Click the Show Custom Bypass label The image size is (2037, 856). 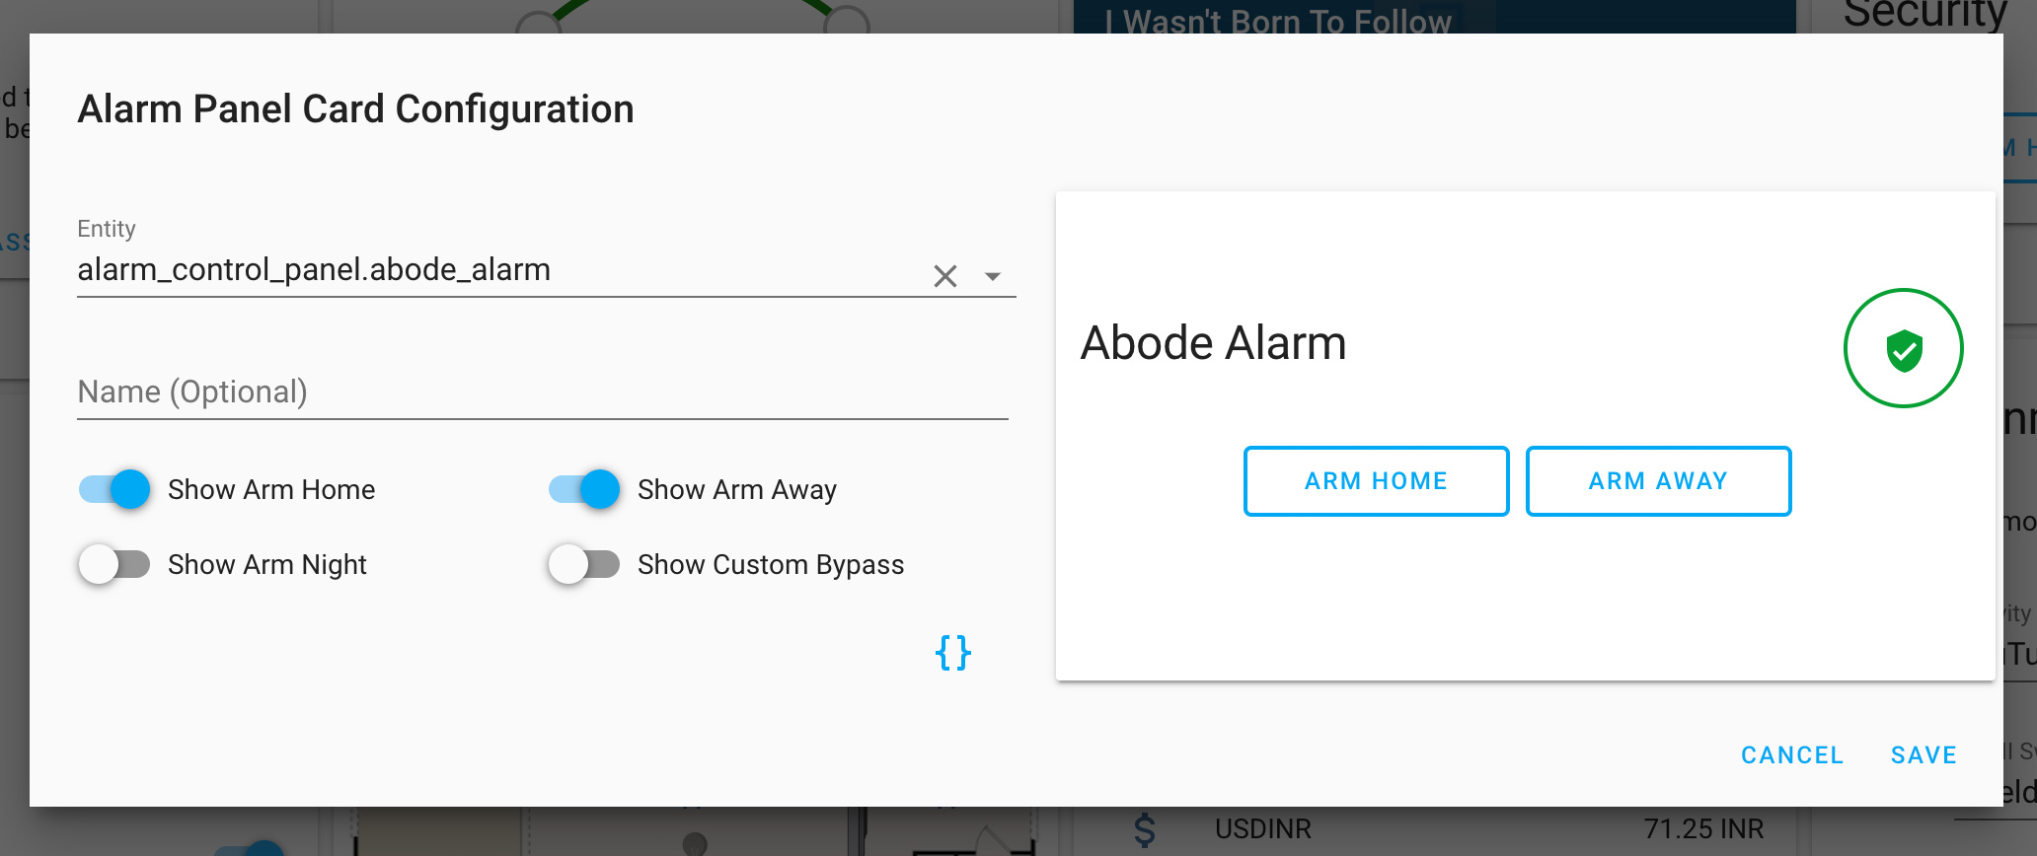tap(770, 565)
